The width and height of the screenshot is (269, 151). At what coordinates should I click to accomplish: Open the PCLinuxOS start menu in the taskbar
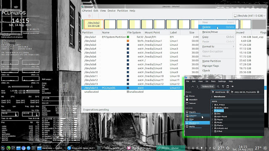pyautogui.click(x=3, y=148)
